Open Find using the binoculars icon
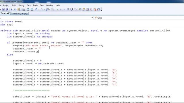 tap(24, 9)
